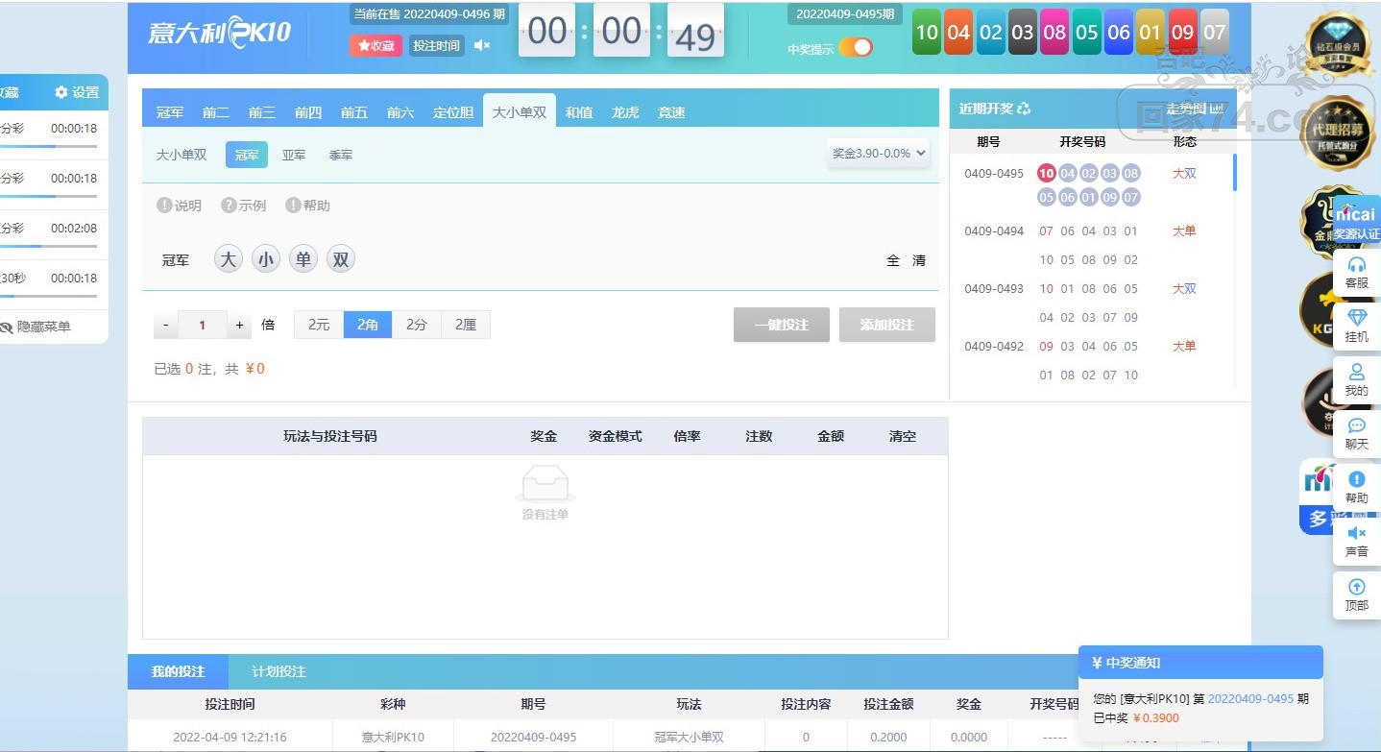Choose 2角 unit
This screenshot has width=1381, height=752.
click(368, 325)
